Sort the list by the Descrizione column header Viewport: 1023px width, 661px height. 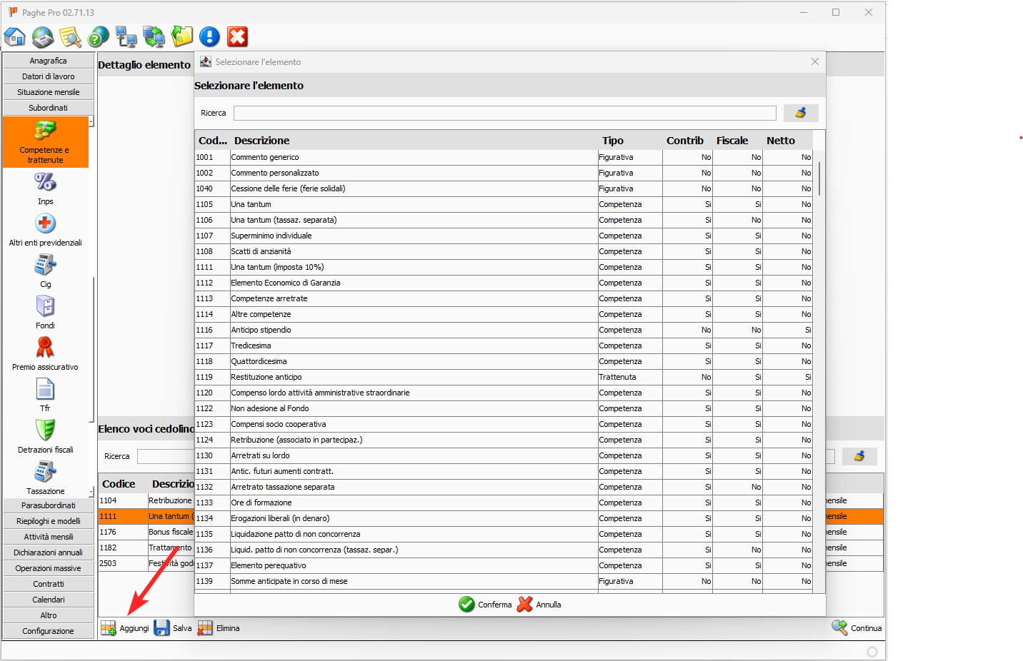tap(262, 141)
